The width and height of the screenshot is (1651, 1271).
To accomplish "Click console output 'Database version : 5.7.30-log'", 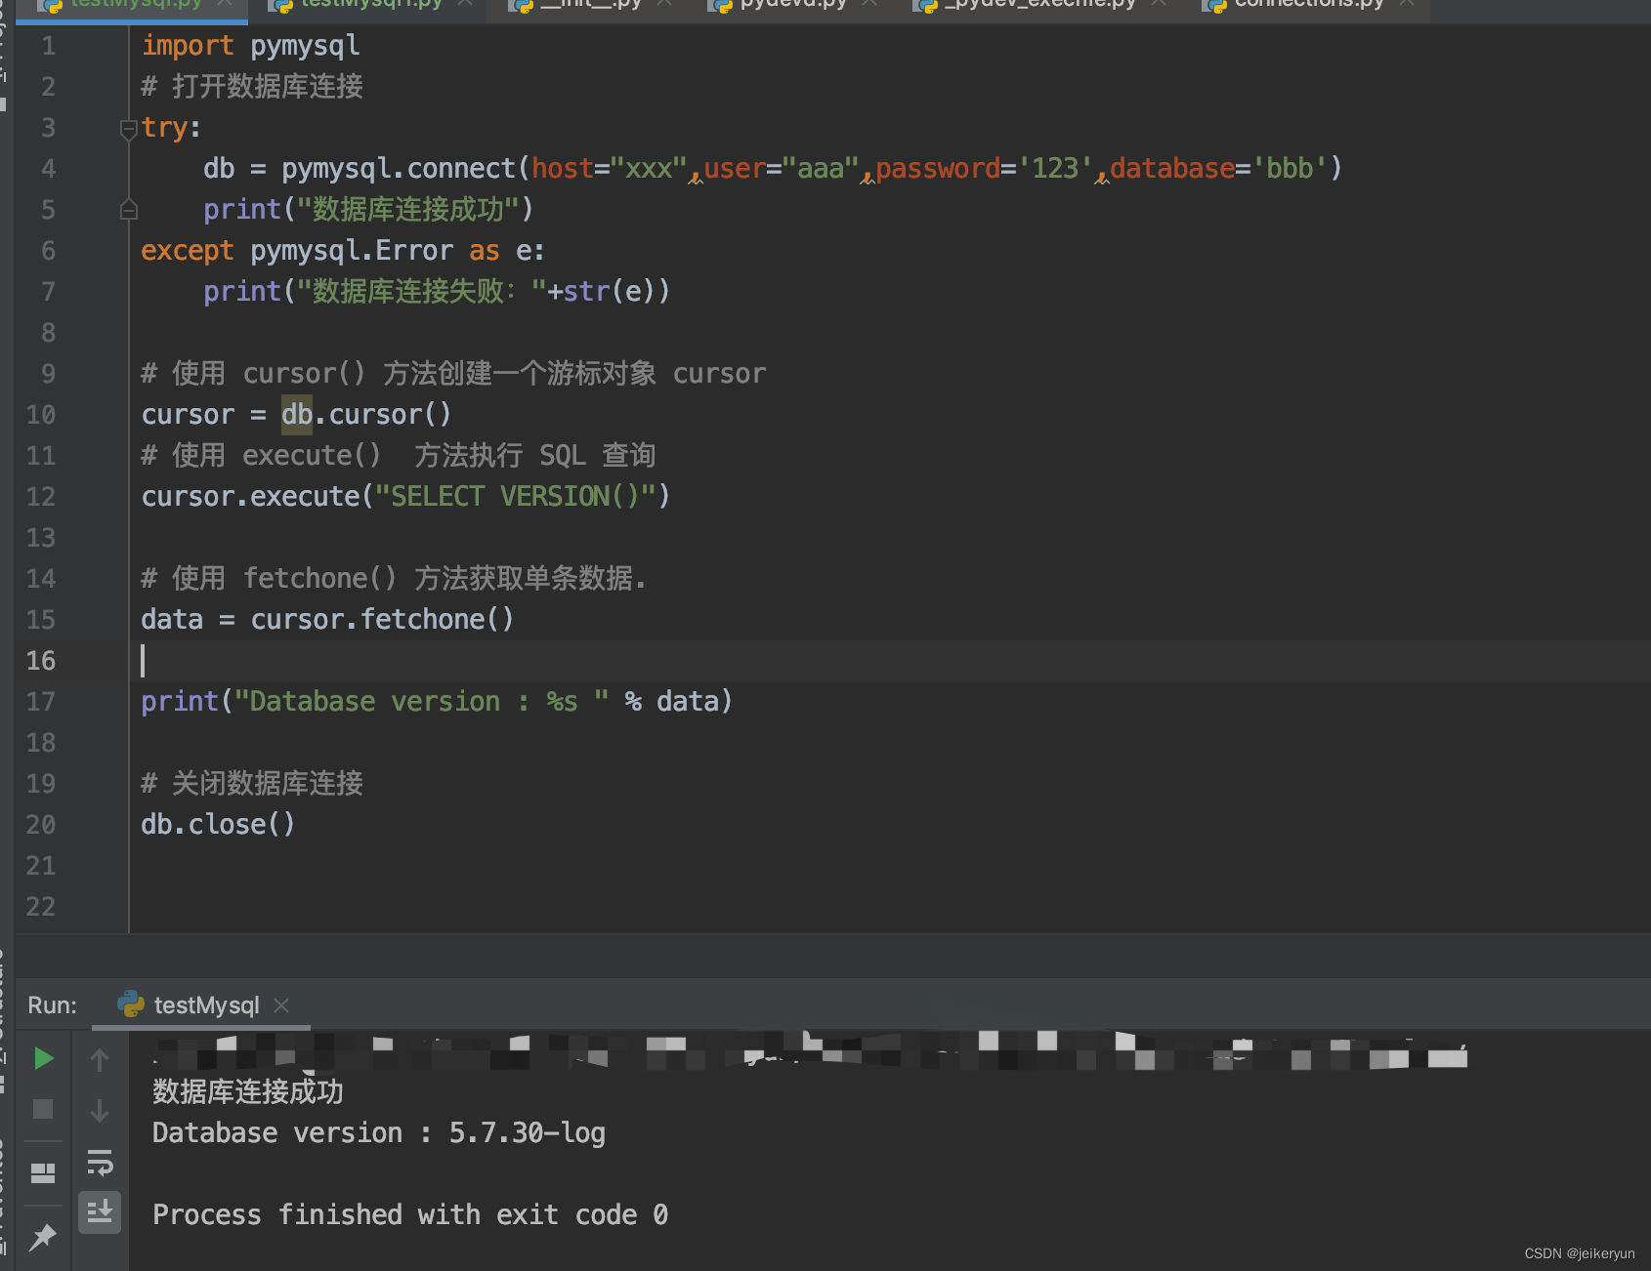I will point(379,1133).
